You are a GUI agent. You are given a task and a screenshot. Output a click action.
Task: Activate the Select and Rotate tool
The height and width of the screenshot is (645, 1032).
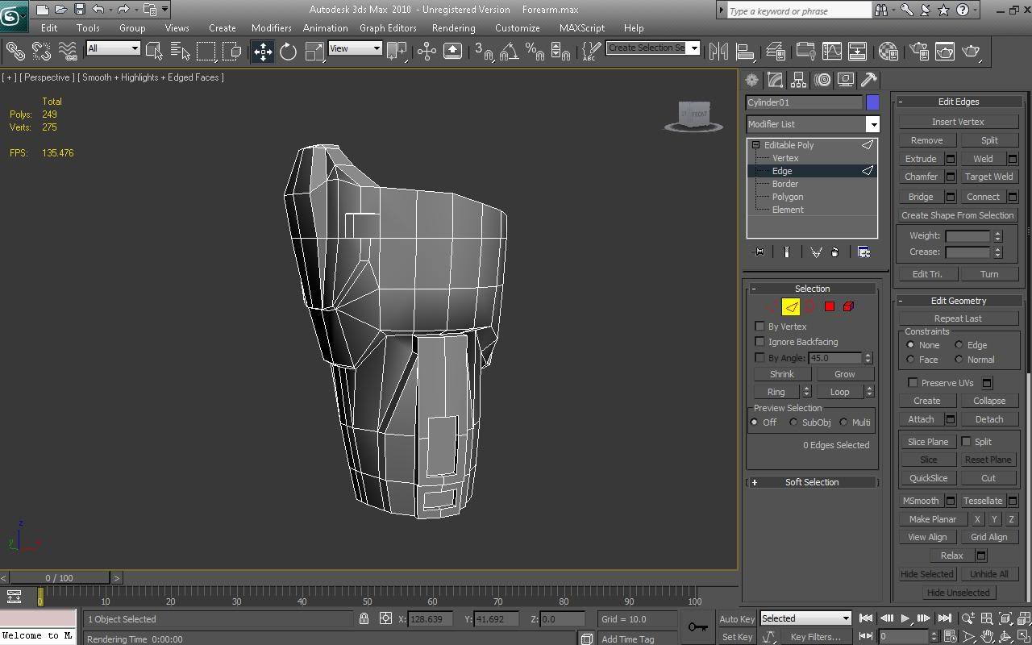pos(288,52)
